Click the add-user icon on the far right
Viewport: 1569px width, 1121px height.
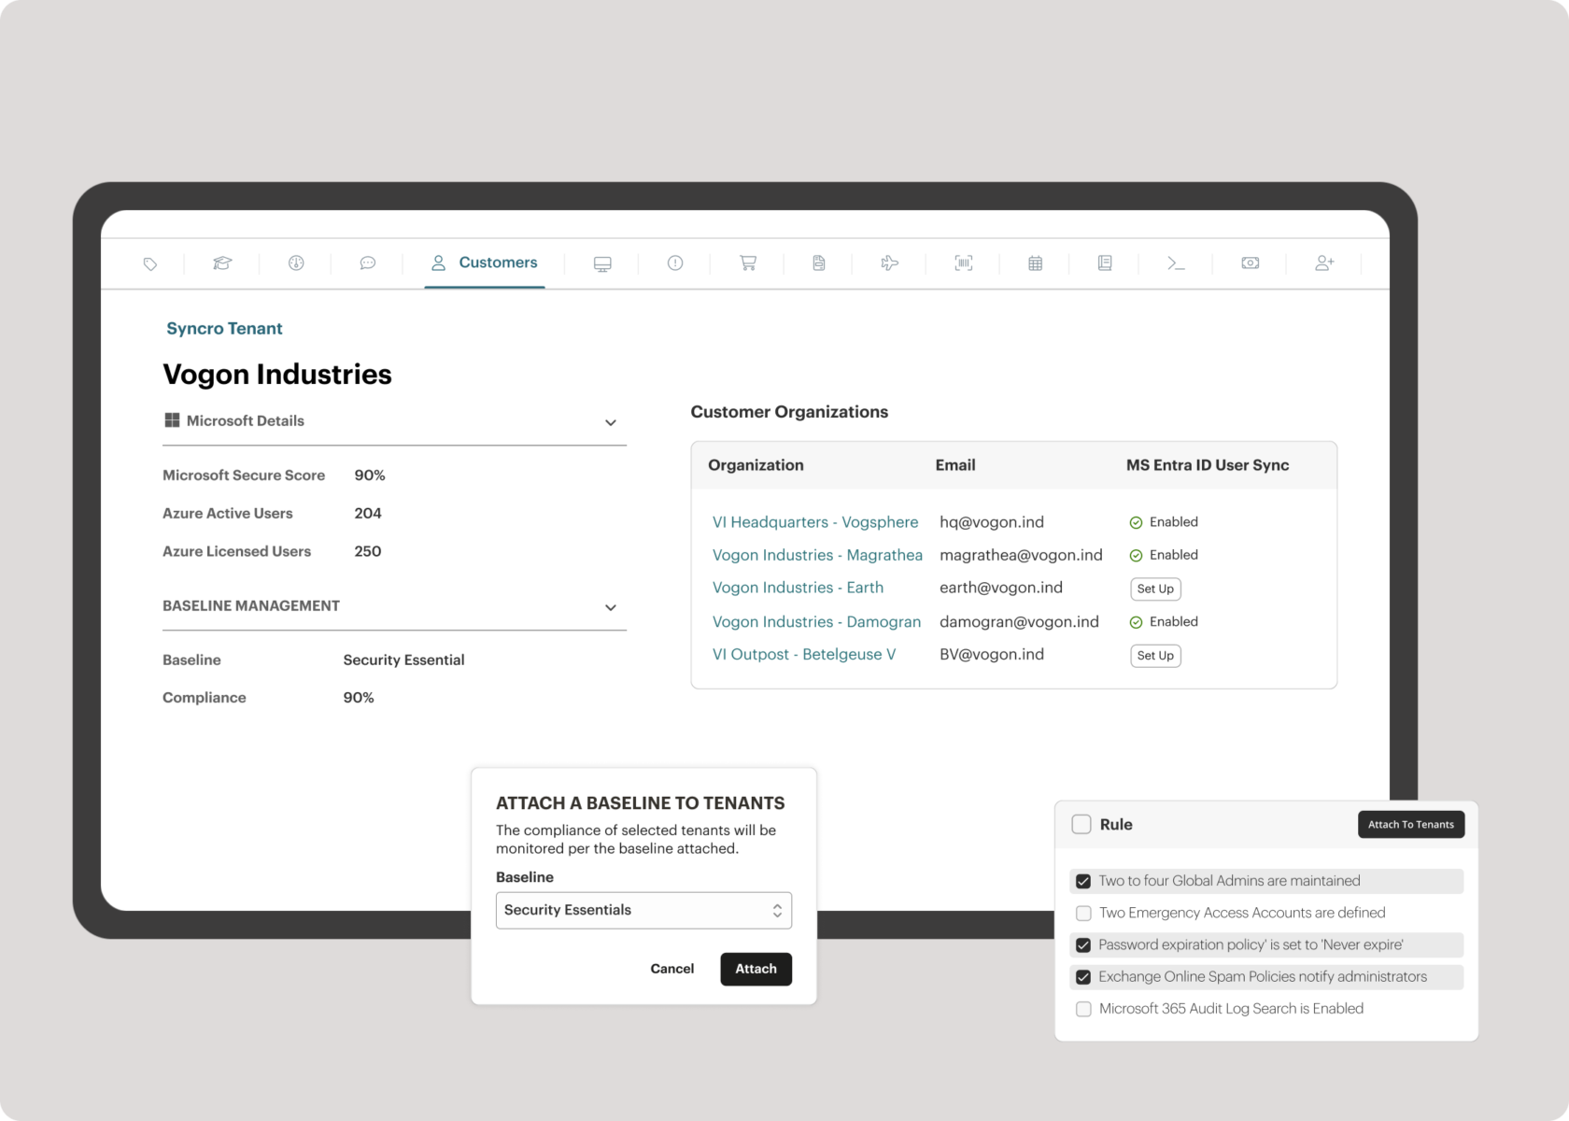click(1324, 263)
